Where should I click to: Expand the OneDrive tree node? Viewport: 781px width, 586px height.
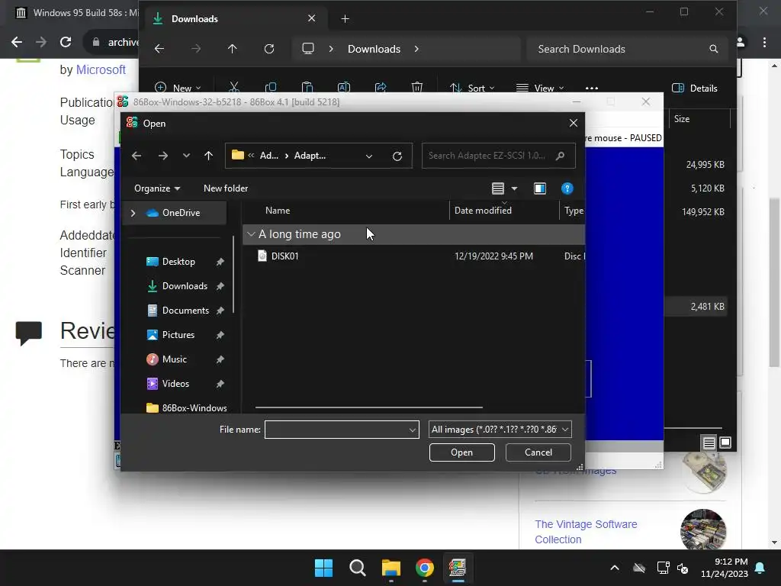point(133,213)
